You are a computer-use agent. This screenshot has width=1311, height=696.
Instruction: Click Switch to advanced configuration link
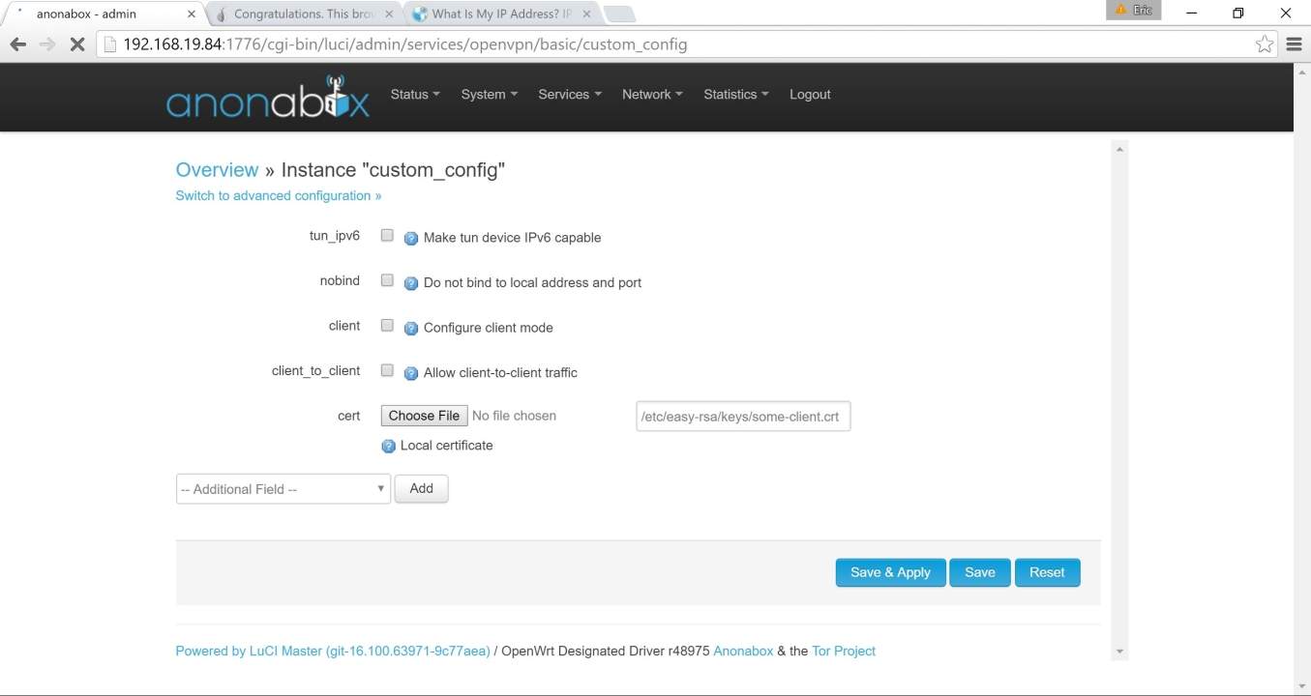click(x=278, y=195)
